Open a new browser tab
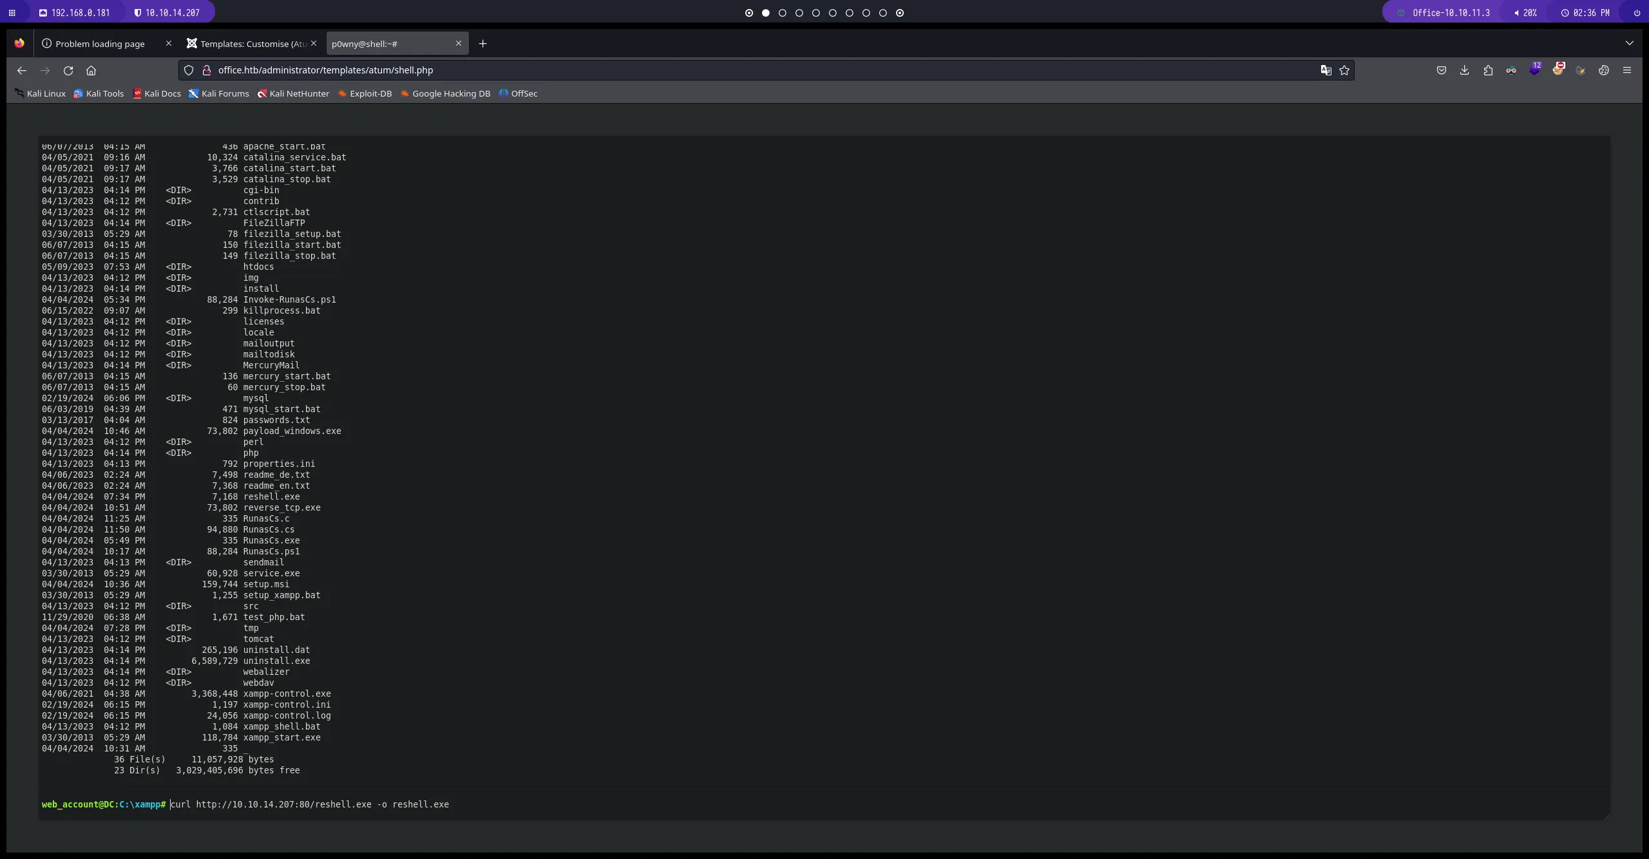Image resolution: width=1649 pixels, height=859 pixels. 482,44
